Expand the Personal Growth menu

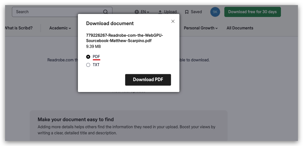(201, 28)
